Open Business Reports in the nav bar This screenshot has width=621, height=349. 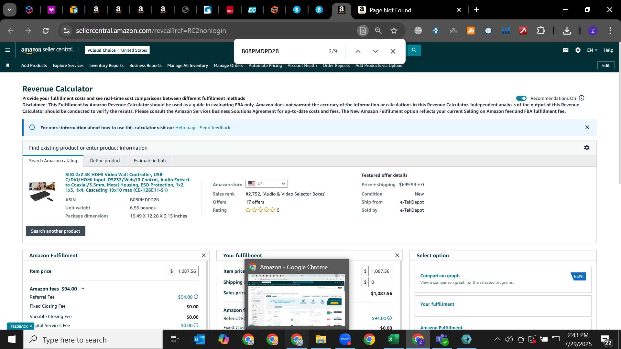145,65
